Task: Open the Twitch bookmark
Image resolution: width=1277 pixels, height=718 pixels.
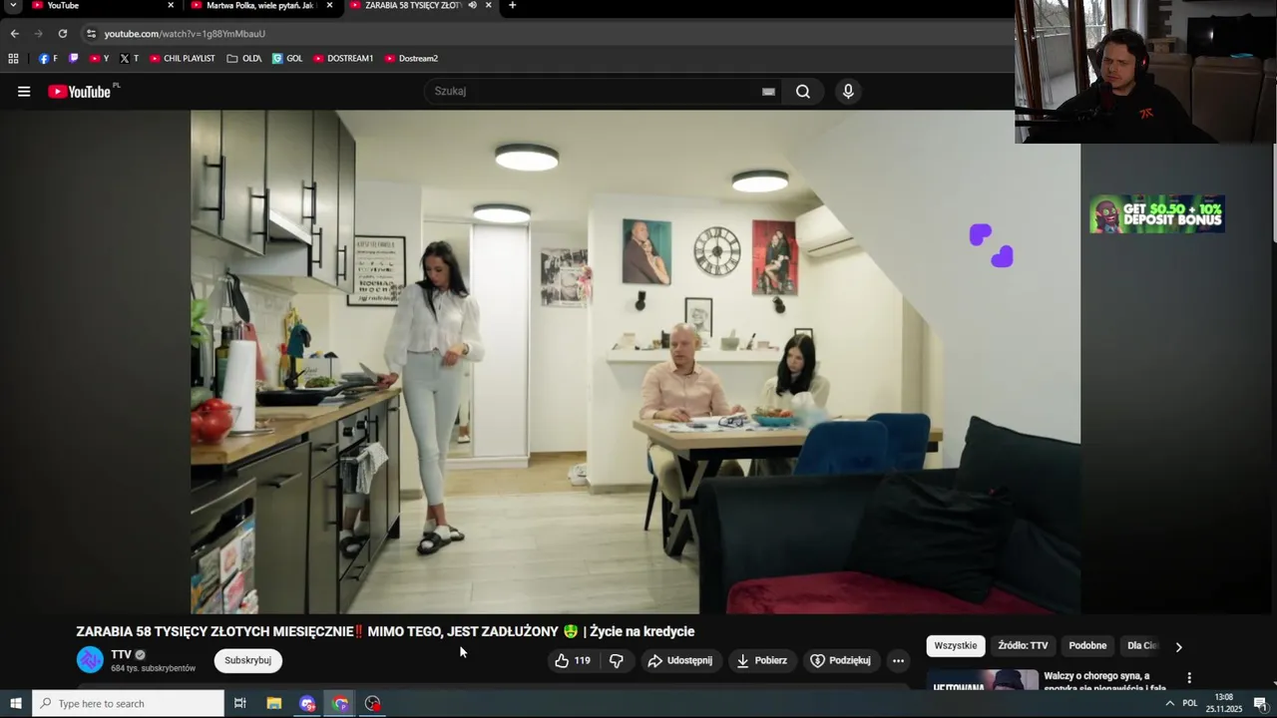Action: 74,59
